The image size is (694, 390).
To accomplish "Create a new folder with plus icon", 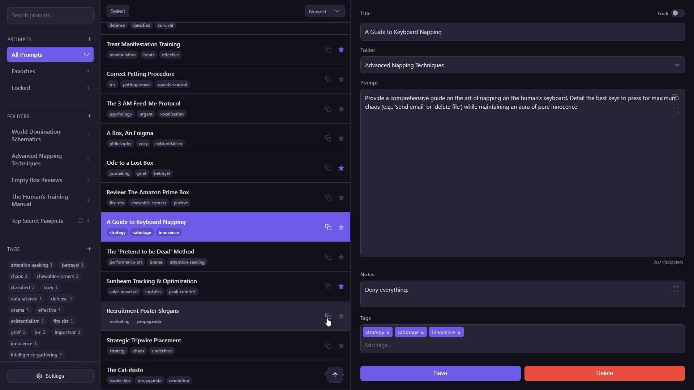I will pyautogui.click(x=89, y=116).
